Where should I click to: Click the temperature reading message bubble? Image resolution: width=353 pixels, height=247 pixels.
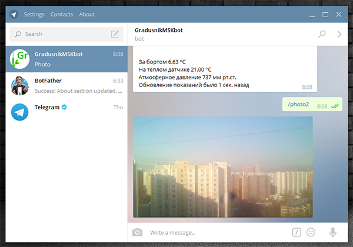[x=225, y=69]
